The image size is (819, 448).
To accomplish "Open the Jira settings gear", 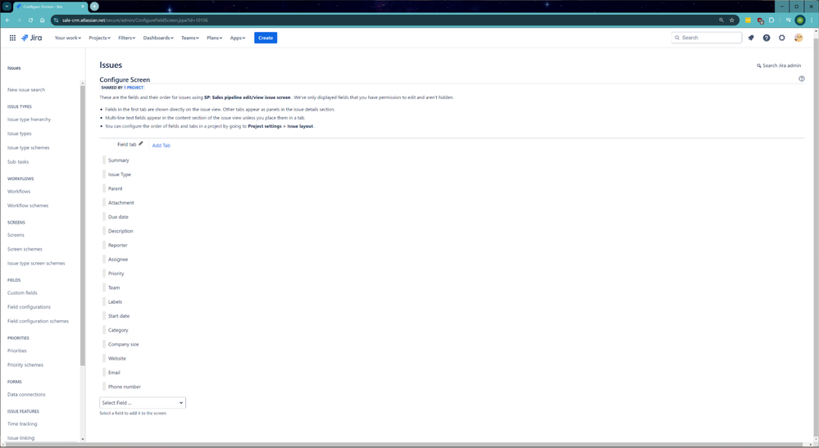I will [782, 38].
